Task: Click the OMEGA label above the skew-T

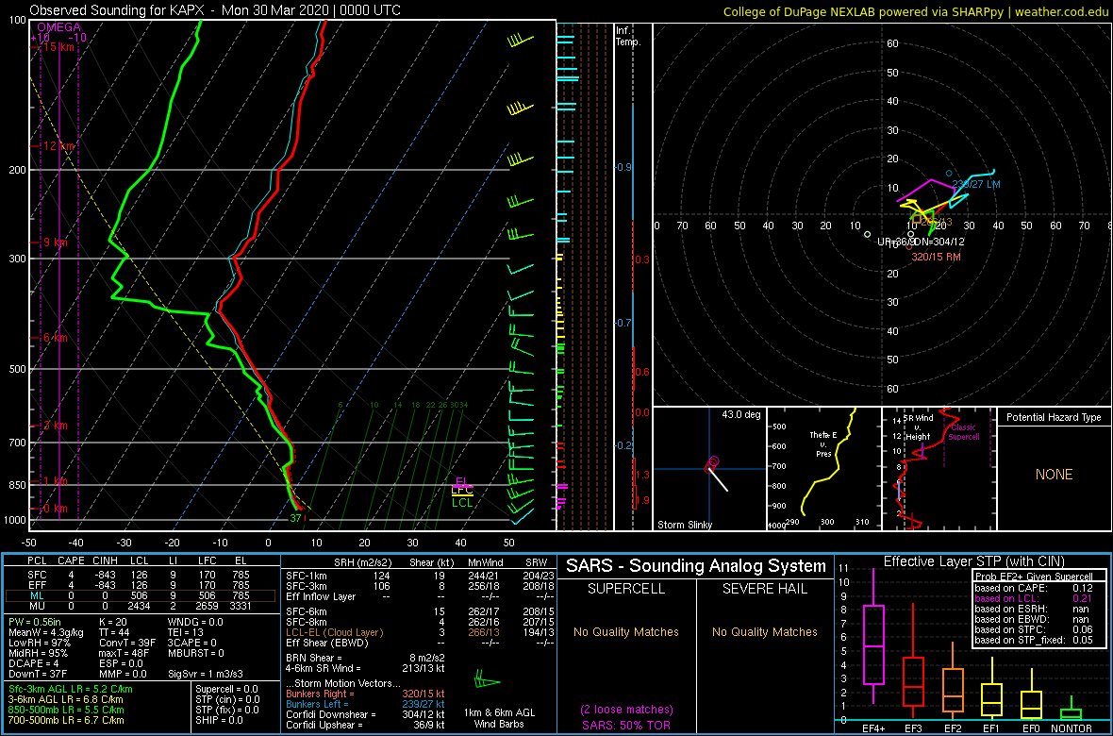Action: coord(58,27)
